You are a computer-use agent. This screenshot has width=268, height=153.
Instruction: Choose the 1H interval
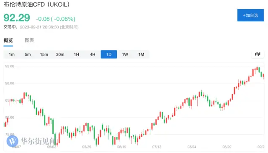[x=76, y=54]
